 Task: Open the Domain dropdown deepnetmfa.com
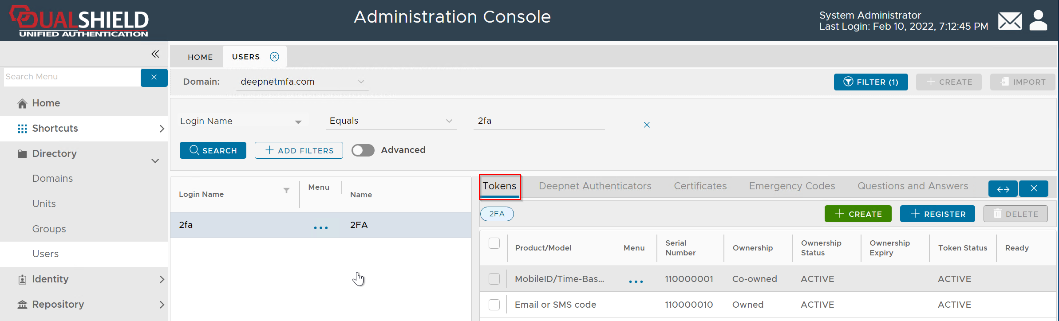point(302,82)
